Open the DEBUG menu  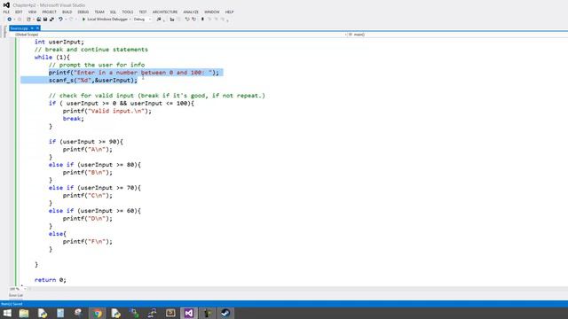coord(83,12)
